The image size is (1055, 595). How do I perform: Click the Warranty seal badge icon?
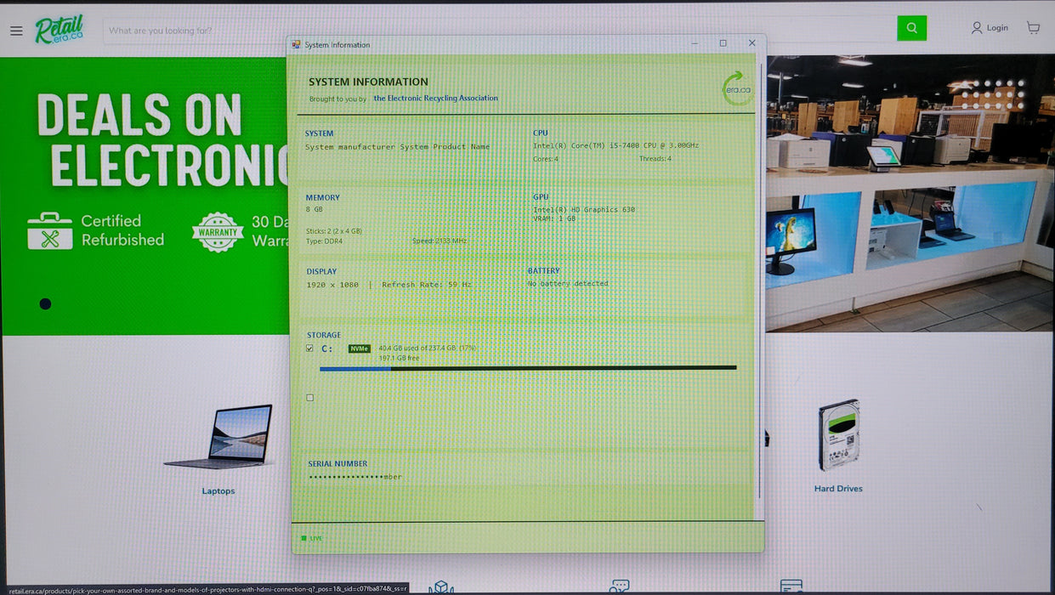[x=218, y=232]
